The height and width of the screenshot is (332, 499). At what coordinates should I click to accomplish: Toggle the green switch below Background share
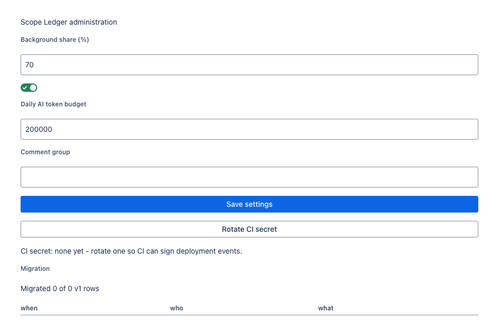(x=29, y=87)
